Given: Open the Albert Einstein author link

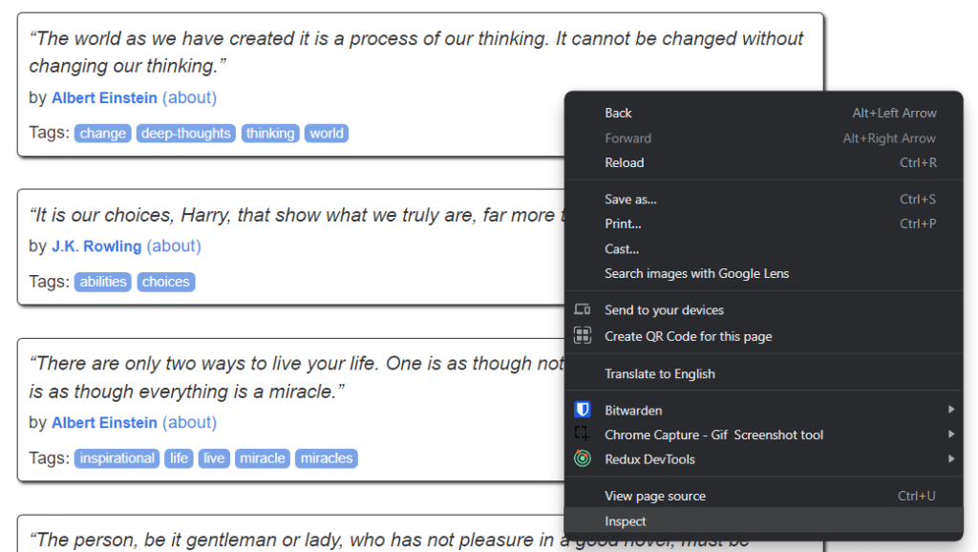Looking at the screenshot, I should pos(104,97).
